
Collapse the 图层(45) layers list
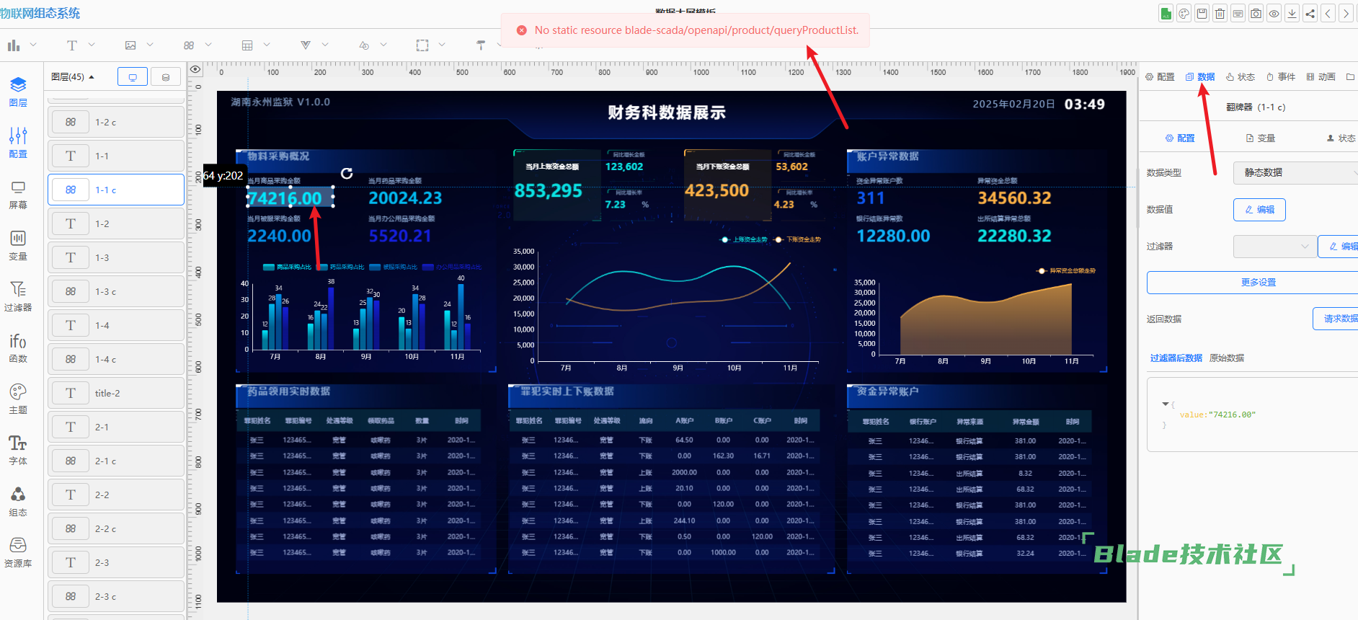click(x=92, y=77)
